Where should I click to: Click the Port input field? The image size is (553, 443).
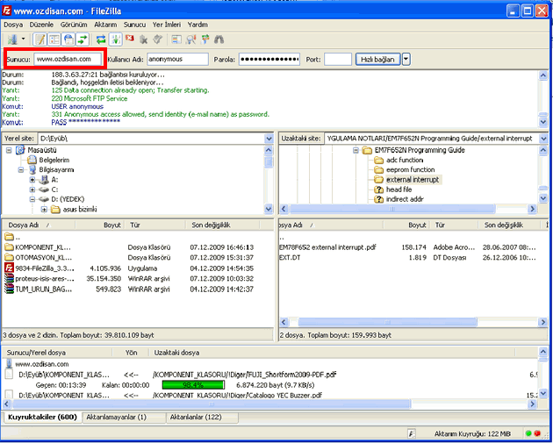tap(338, 59)
